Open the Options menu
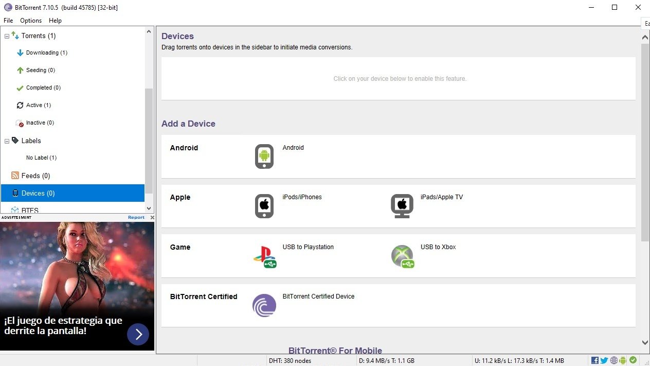Screen dimensions: 650x366 (31, 21)
